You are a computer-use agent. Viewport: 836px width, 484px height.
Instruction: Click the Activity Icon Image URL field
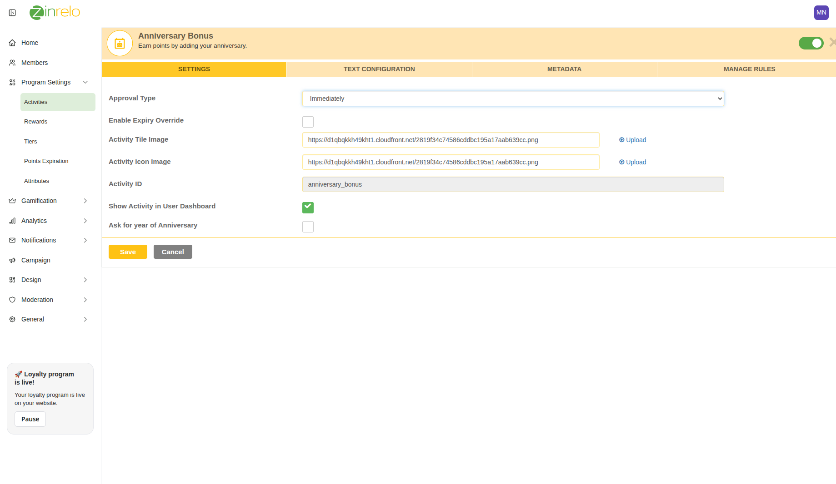pyautogui.click(x=451, y=162)
